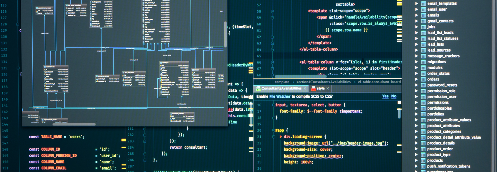
Task: Click the horizontal scrollbar under the template editor
Action: 300,76
